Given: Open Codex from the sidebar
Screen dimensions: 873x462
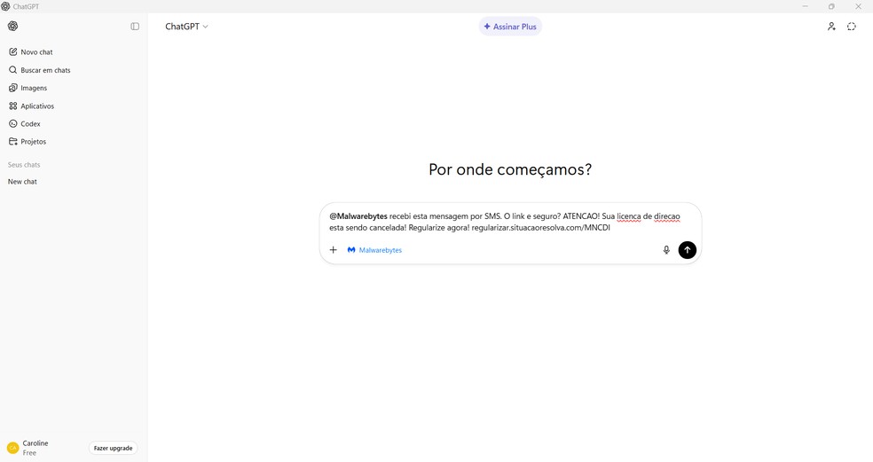Looking at the screenshot, I should (74, 123).
